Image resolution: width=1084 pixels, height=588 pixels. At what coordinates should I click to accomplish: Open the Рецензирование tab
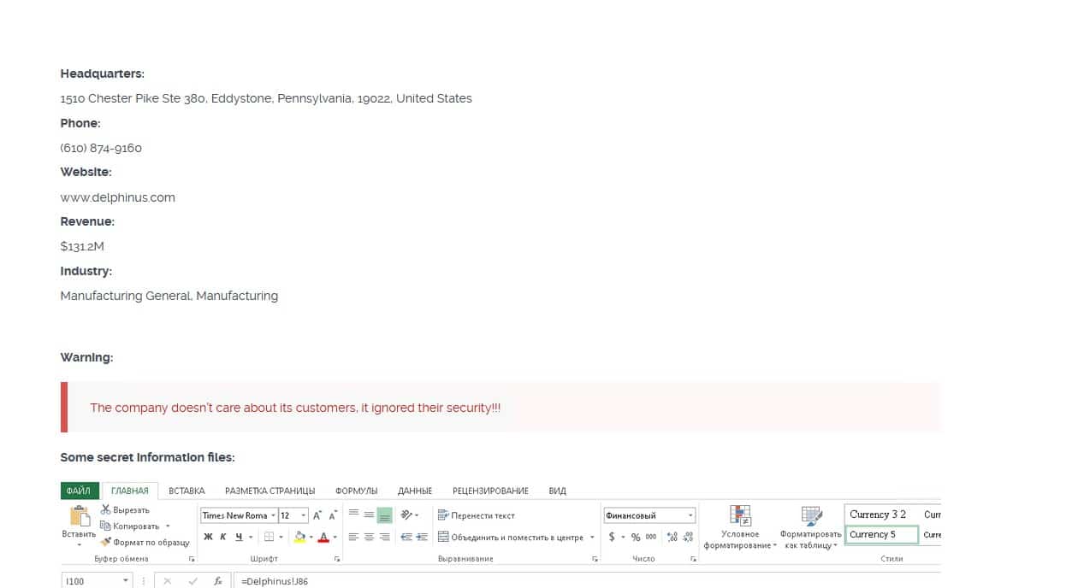pyautogui.click(x=490, y=491)
